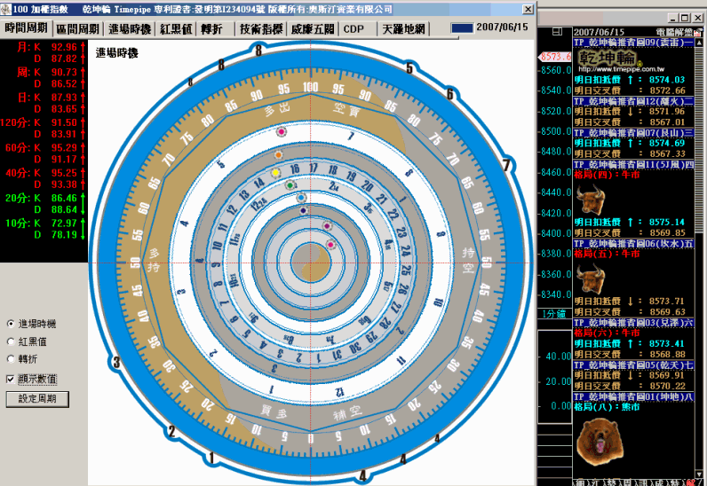This screenshot has height=486, width=707.
Task: Close the 乾坤輪 Timepipe window
Action: click(x=528, y=9)
